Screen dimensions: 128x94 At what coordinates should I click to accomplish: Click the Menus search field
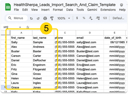17,18
